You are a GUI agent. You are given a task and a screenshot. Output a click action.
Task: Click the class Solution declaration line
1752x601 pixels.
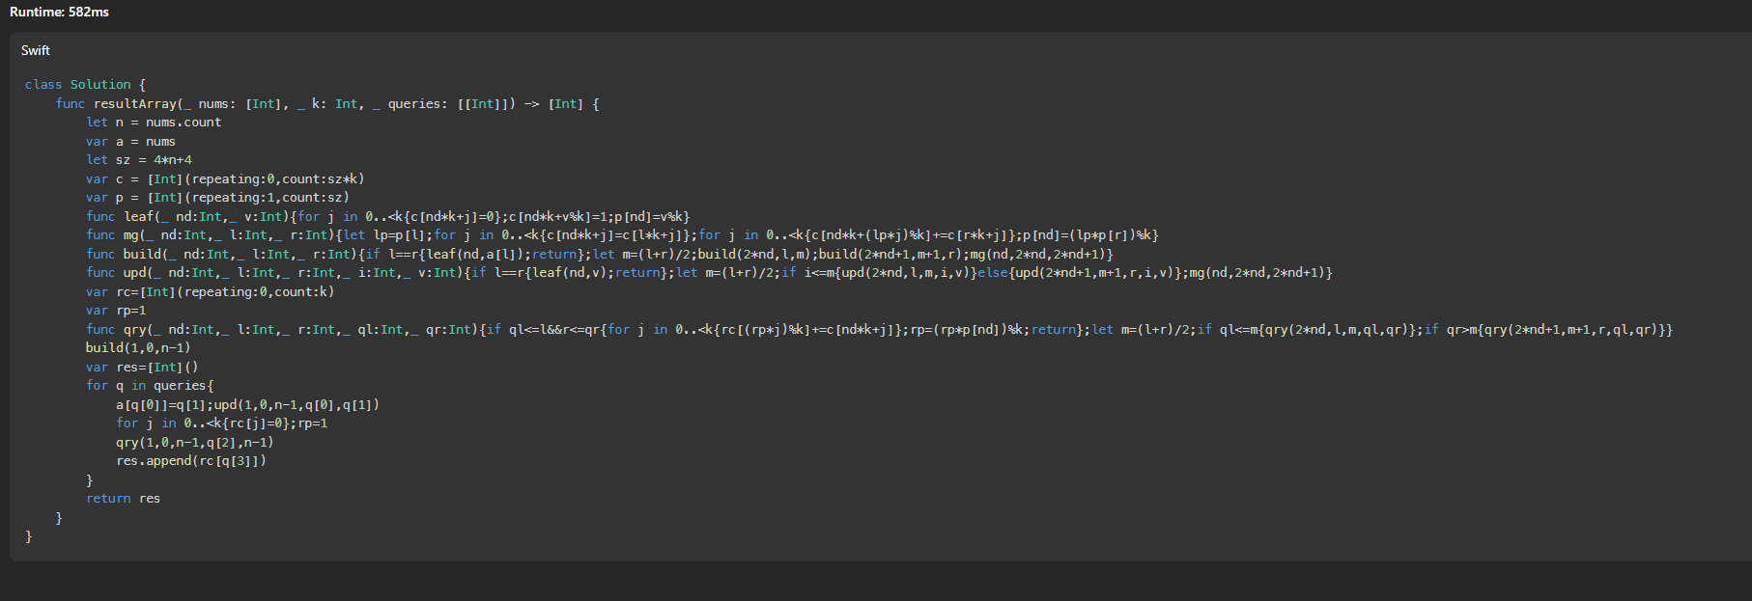[x=85, y=85]
